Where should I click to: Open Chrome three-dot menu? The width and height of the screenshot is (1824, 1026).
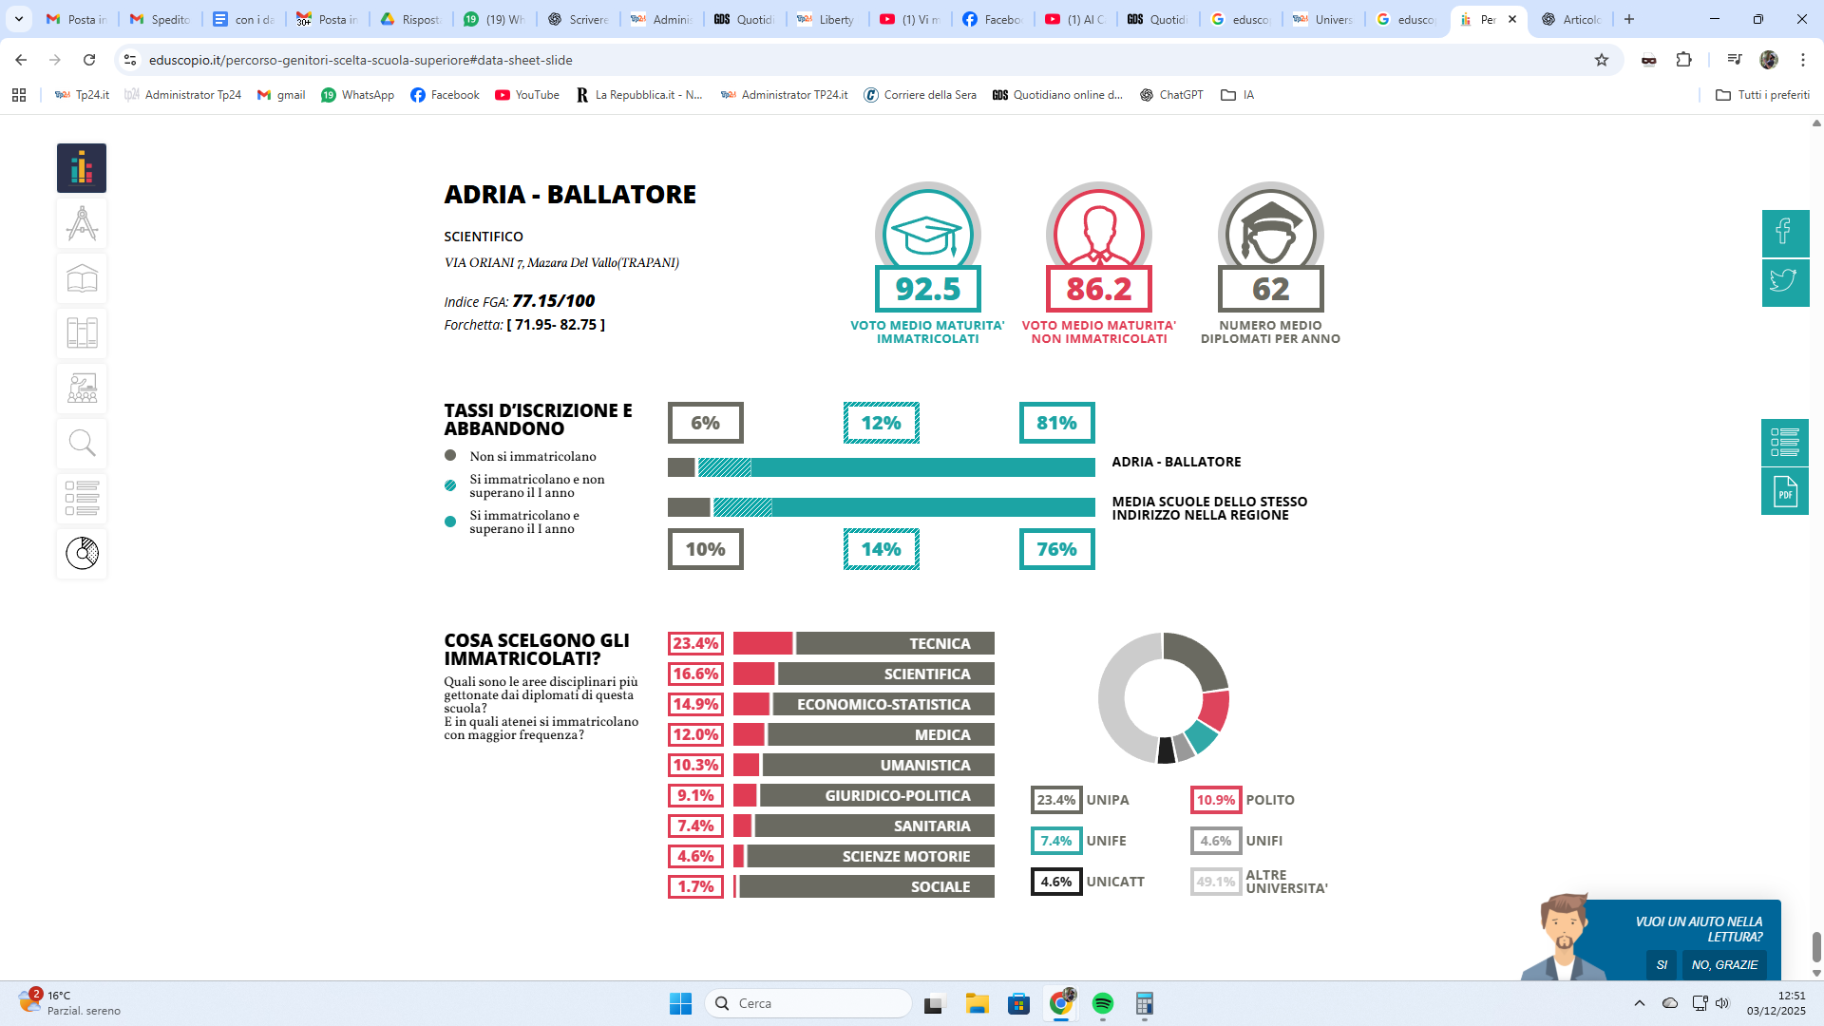click(1802, 60)
